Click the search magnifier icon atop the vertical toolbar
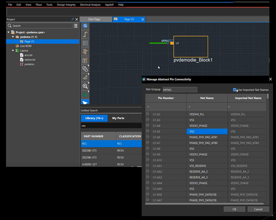Screen dimensions: 276x220 click(x=85, y=26)
